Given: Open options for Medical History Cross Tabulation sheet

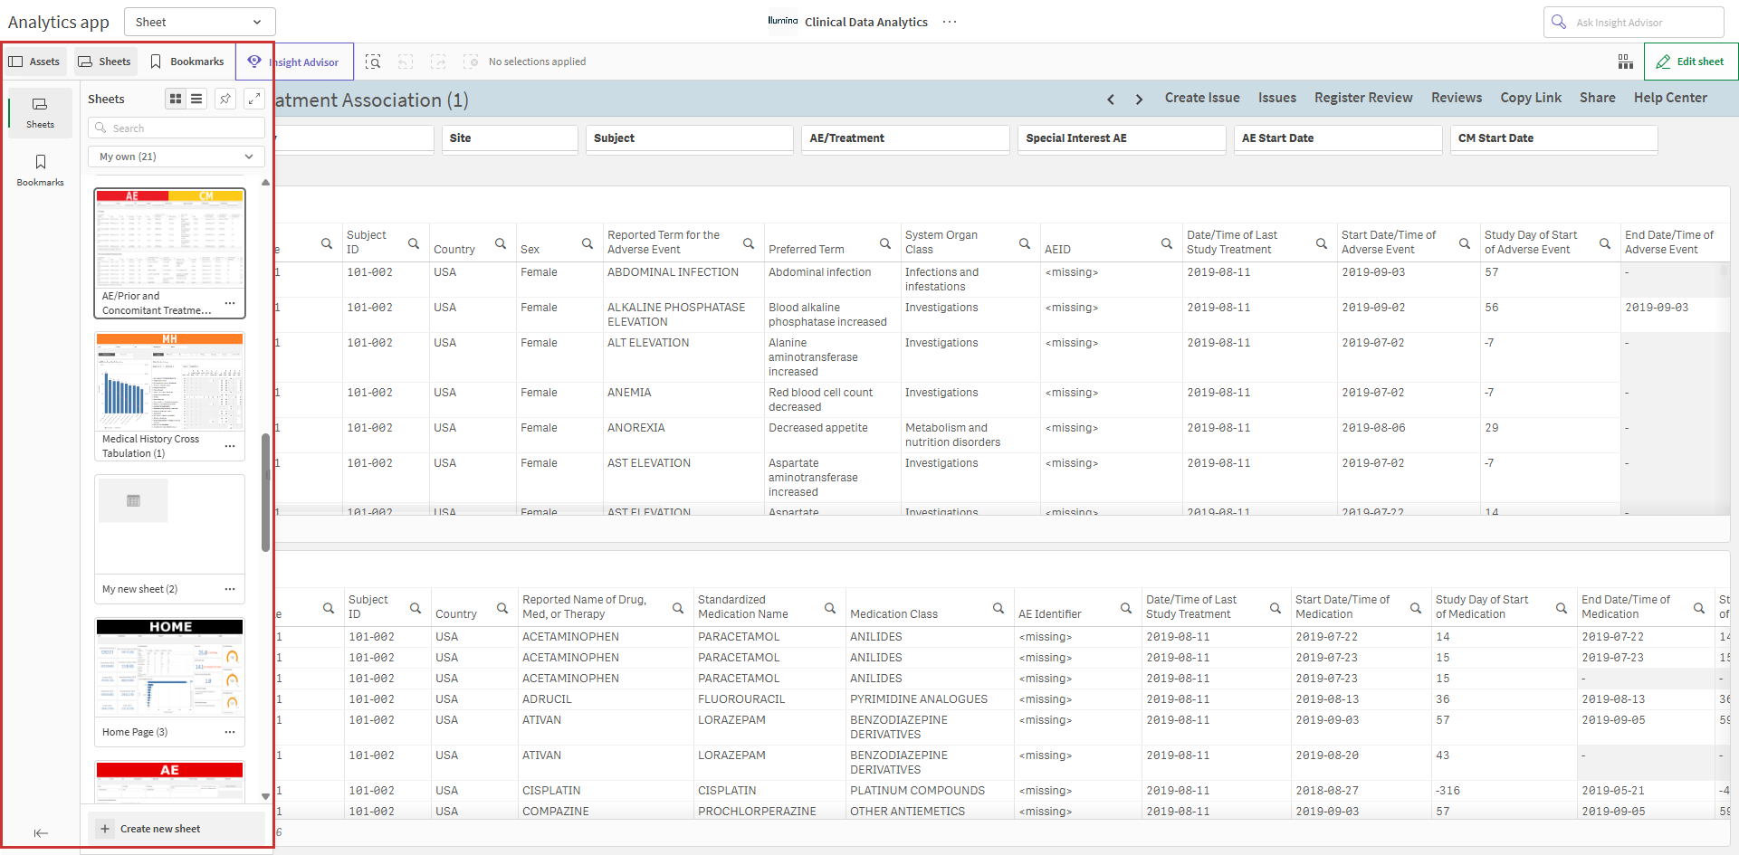Looking at the screenshot, I should 230,446.
